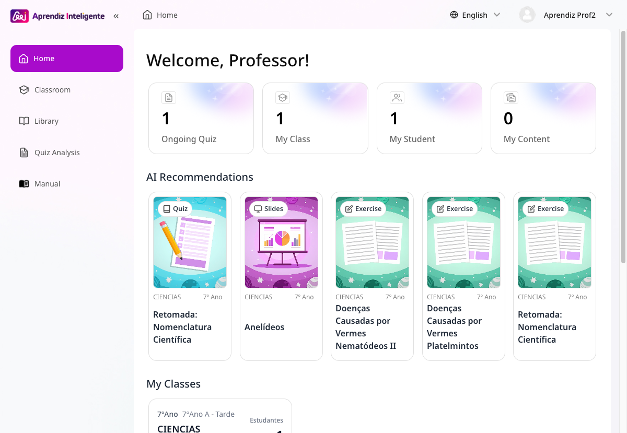This screenshot has height=433, width=627.
Task: Click the globe language icon
Action: [x=454, y=15]
